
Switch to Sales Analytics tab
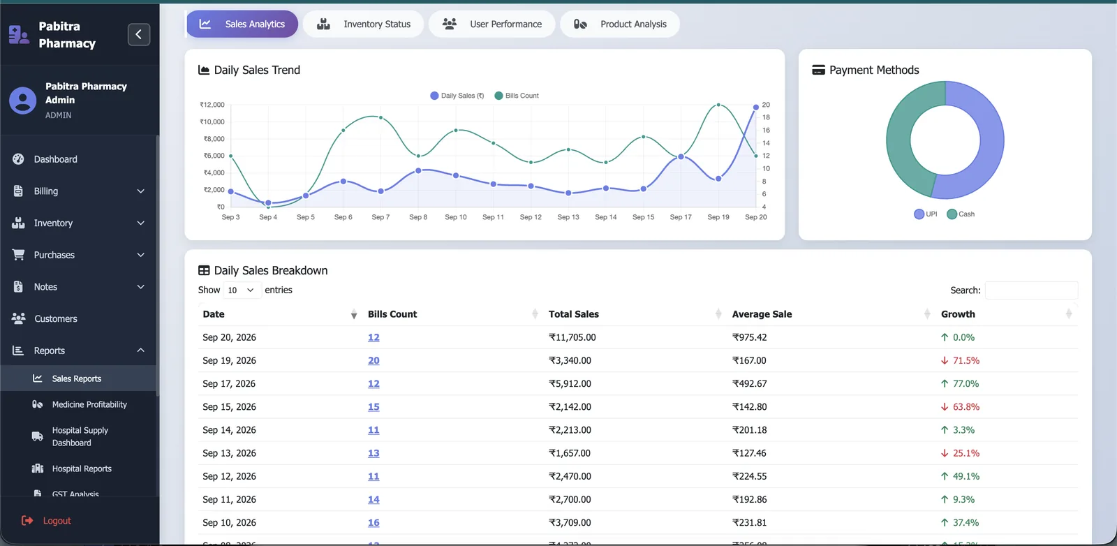coord(242,24)
